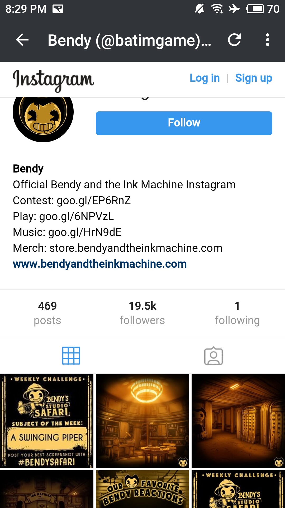Show the 1 following list
285x508 pixels.
[x=237, y=313]
